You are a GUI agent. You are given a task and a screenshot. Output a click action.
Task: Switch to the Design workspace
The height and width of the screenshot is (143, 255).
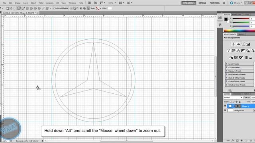point(202,3)
